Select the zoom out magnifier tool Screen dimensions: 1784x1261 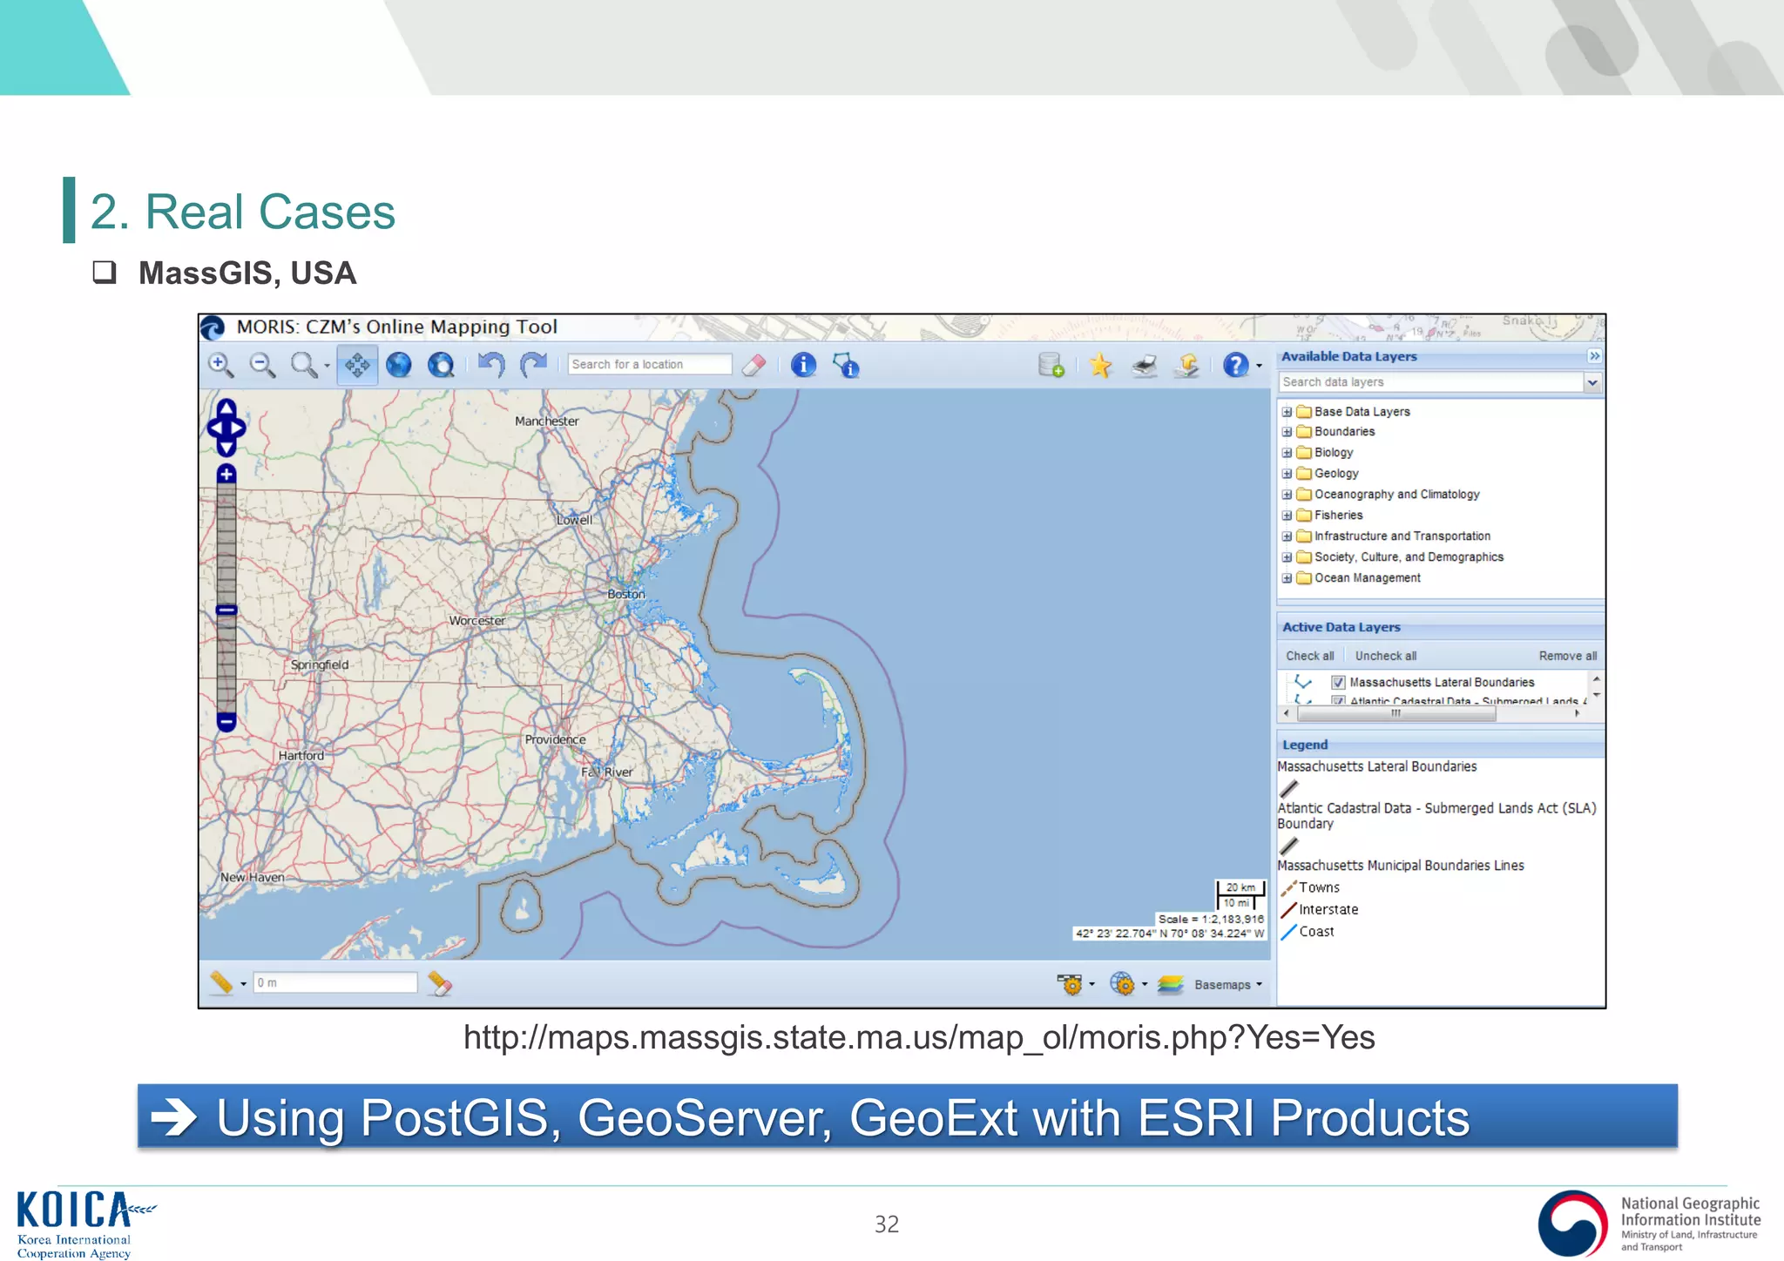262,365
